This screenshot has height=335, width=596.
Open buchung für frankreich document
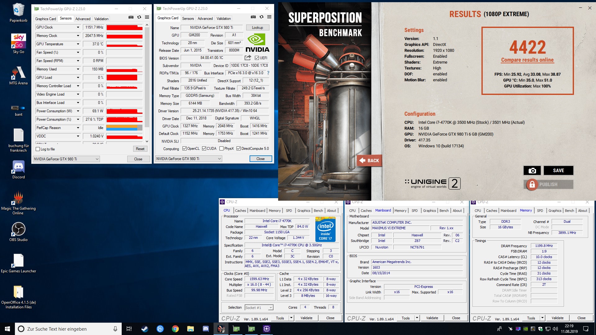[x=18, y=140]
